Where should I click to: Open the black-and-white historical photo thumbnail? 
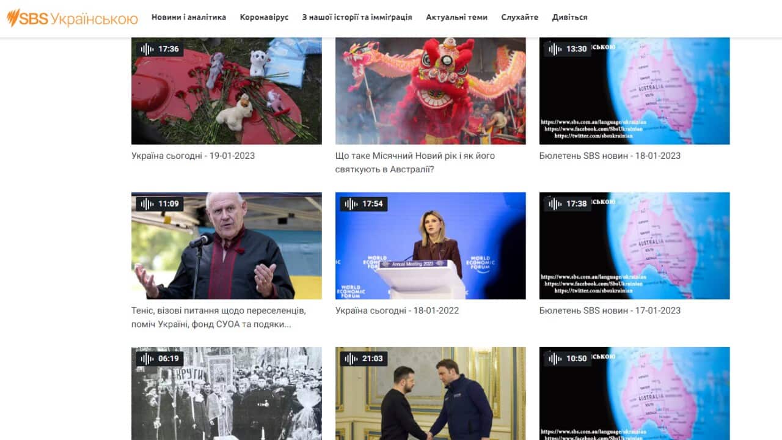click(x=226, y=394)
